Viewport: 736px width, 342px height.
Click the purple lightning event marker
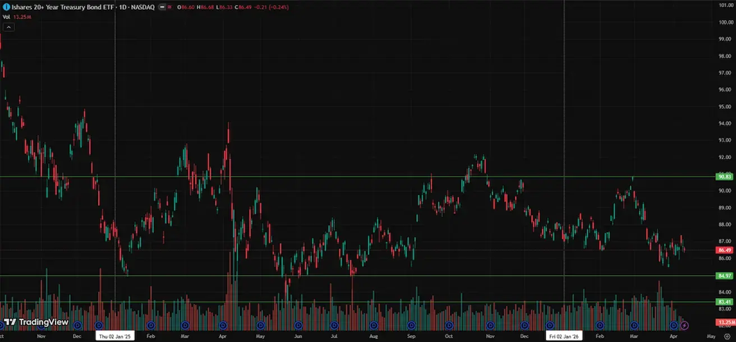[x=684, y=325]
